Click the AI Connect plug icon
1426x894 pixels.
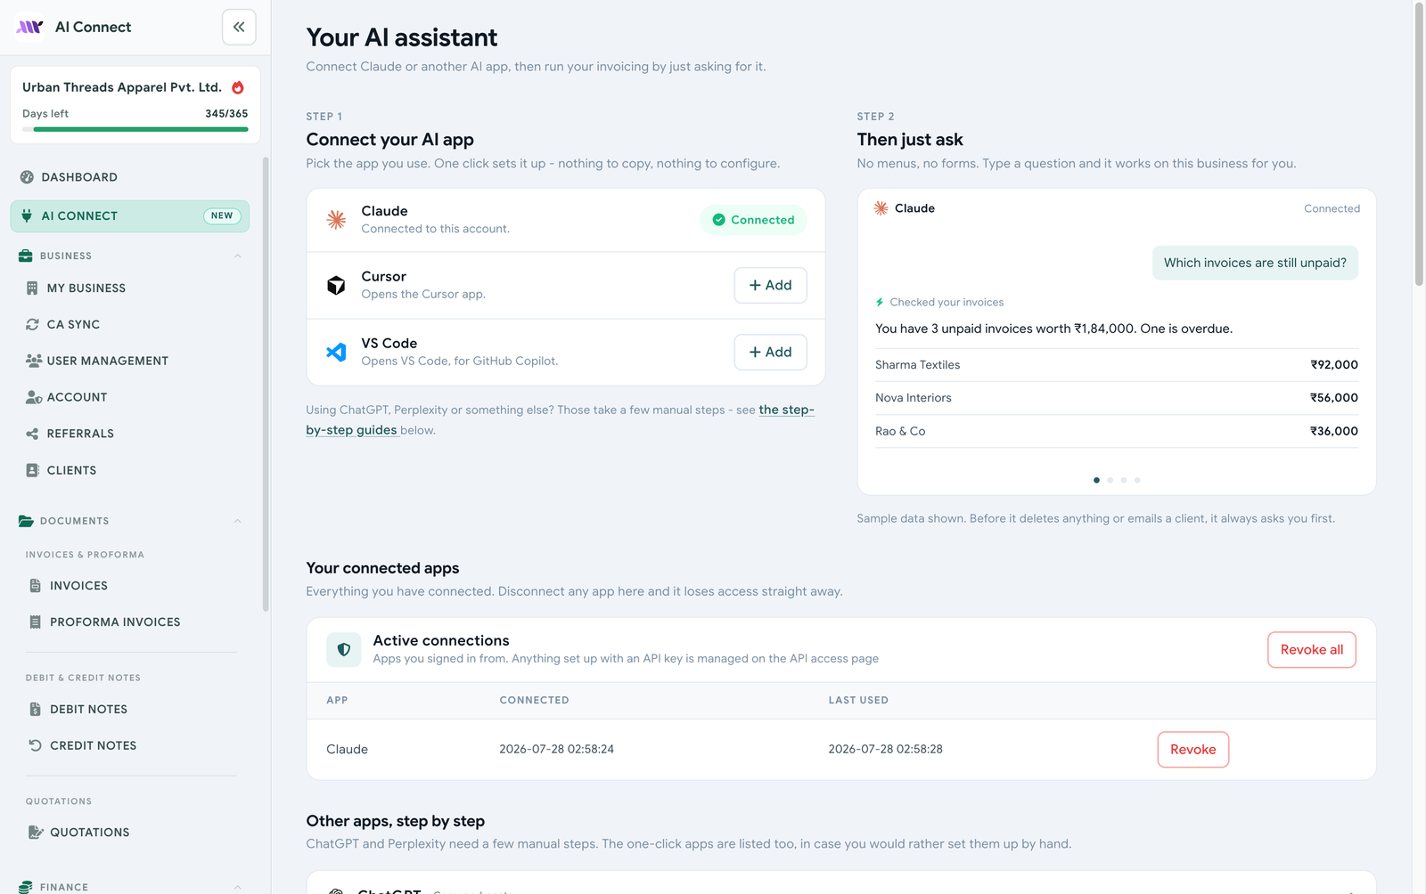pyautogui.click(x=27, y=215)
